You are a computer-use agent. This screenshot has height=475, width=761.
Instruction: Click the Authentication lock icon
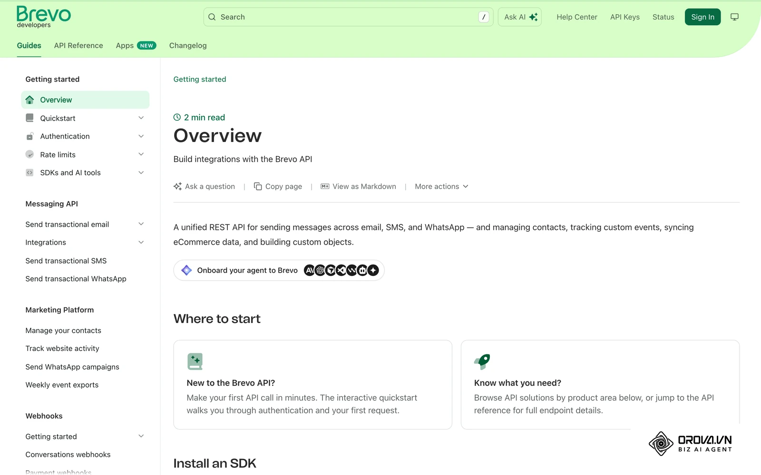pos(29,136)
